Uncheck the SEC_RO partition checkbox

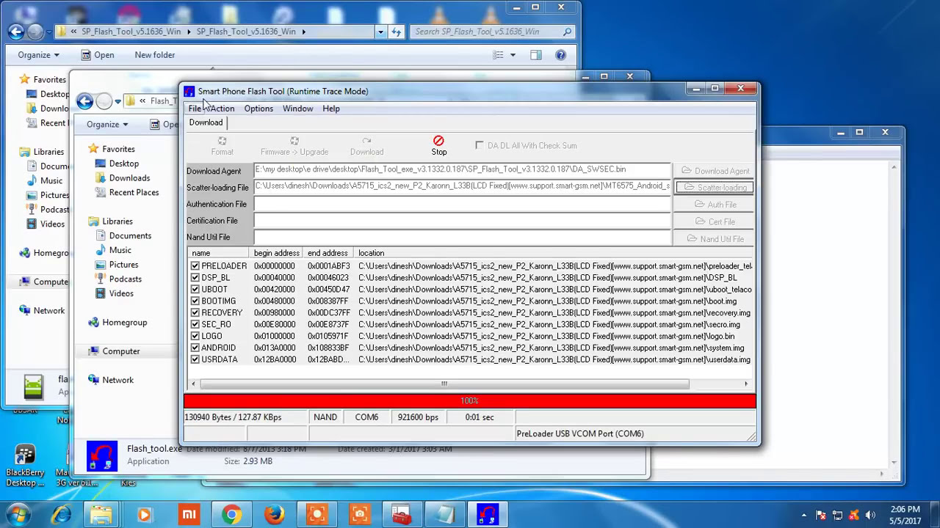click(x=195, y=325)
